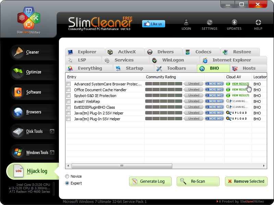Click the green check icon for Office Document Cache Handler
This screenshot has height=205, width=274.
point(228,90)
